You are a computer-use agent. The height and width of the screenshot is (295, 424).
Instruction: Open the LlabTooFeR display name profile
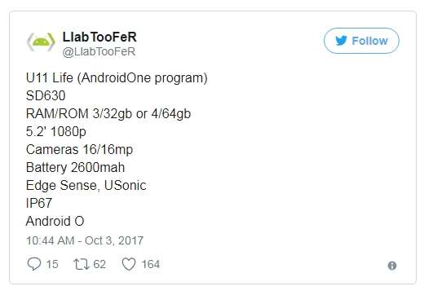click(x=99, y=37)
